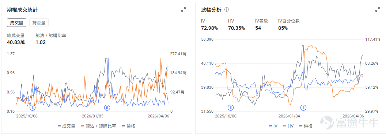Click the IV value 72.98%

click(x=209, y=28)
